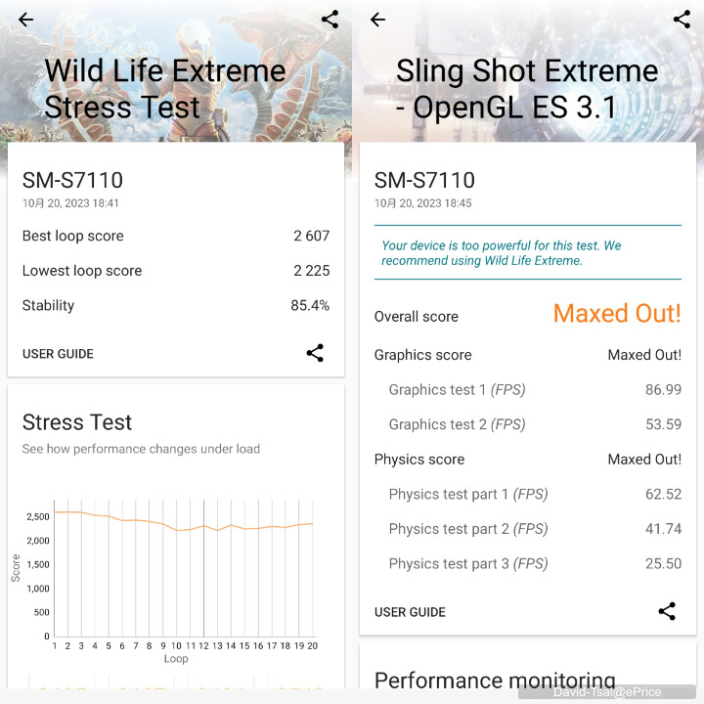Go back from Sling Shot Extreme screen
The height and width of the screenshot is (704, 704).
pos(378,20)
